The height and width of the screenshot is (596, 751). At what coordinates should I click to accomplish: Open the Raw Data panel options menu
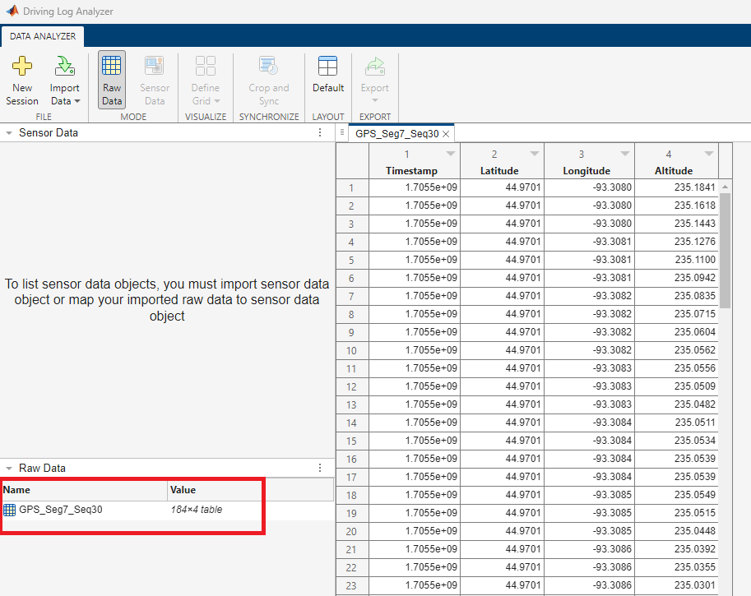click(319, 468)
